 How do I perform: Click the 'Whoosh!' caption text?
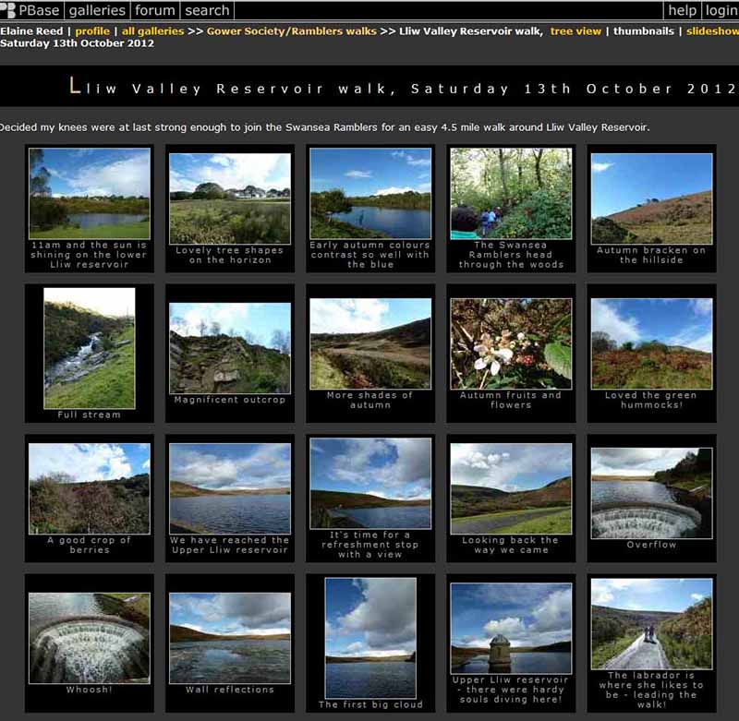pos(89,690)
